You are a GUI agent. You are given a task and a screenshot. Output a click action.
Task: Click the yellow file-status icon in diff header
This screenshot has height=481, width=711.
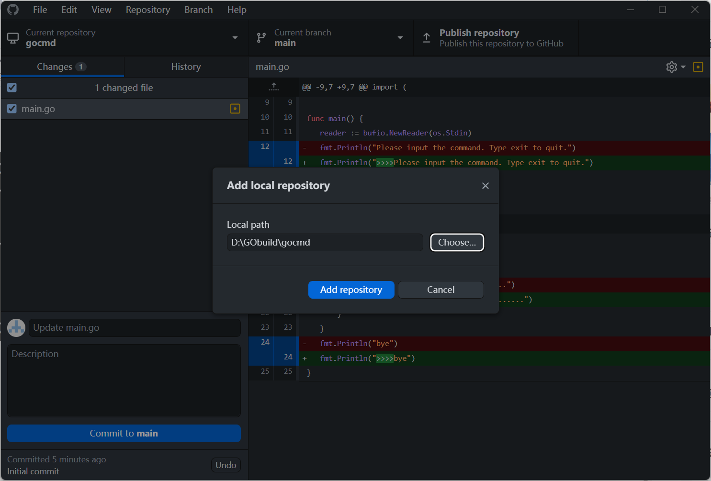coord(698,67)
